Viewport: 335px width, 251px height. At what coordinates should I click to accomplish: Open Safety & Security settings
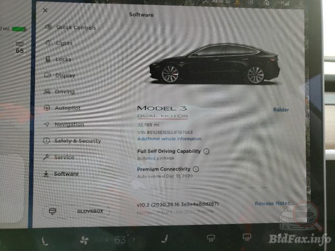coord(72,141)
